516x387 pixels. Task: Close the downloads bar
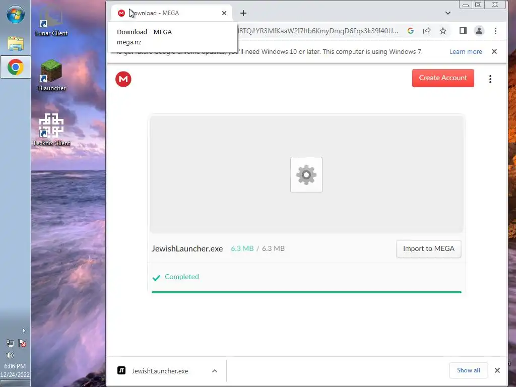click(x=497, y=370)
